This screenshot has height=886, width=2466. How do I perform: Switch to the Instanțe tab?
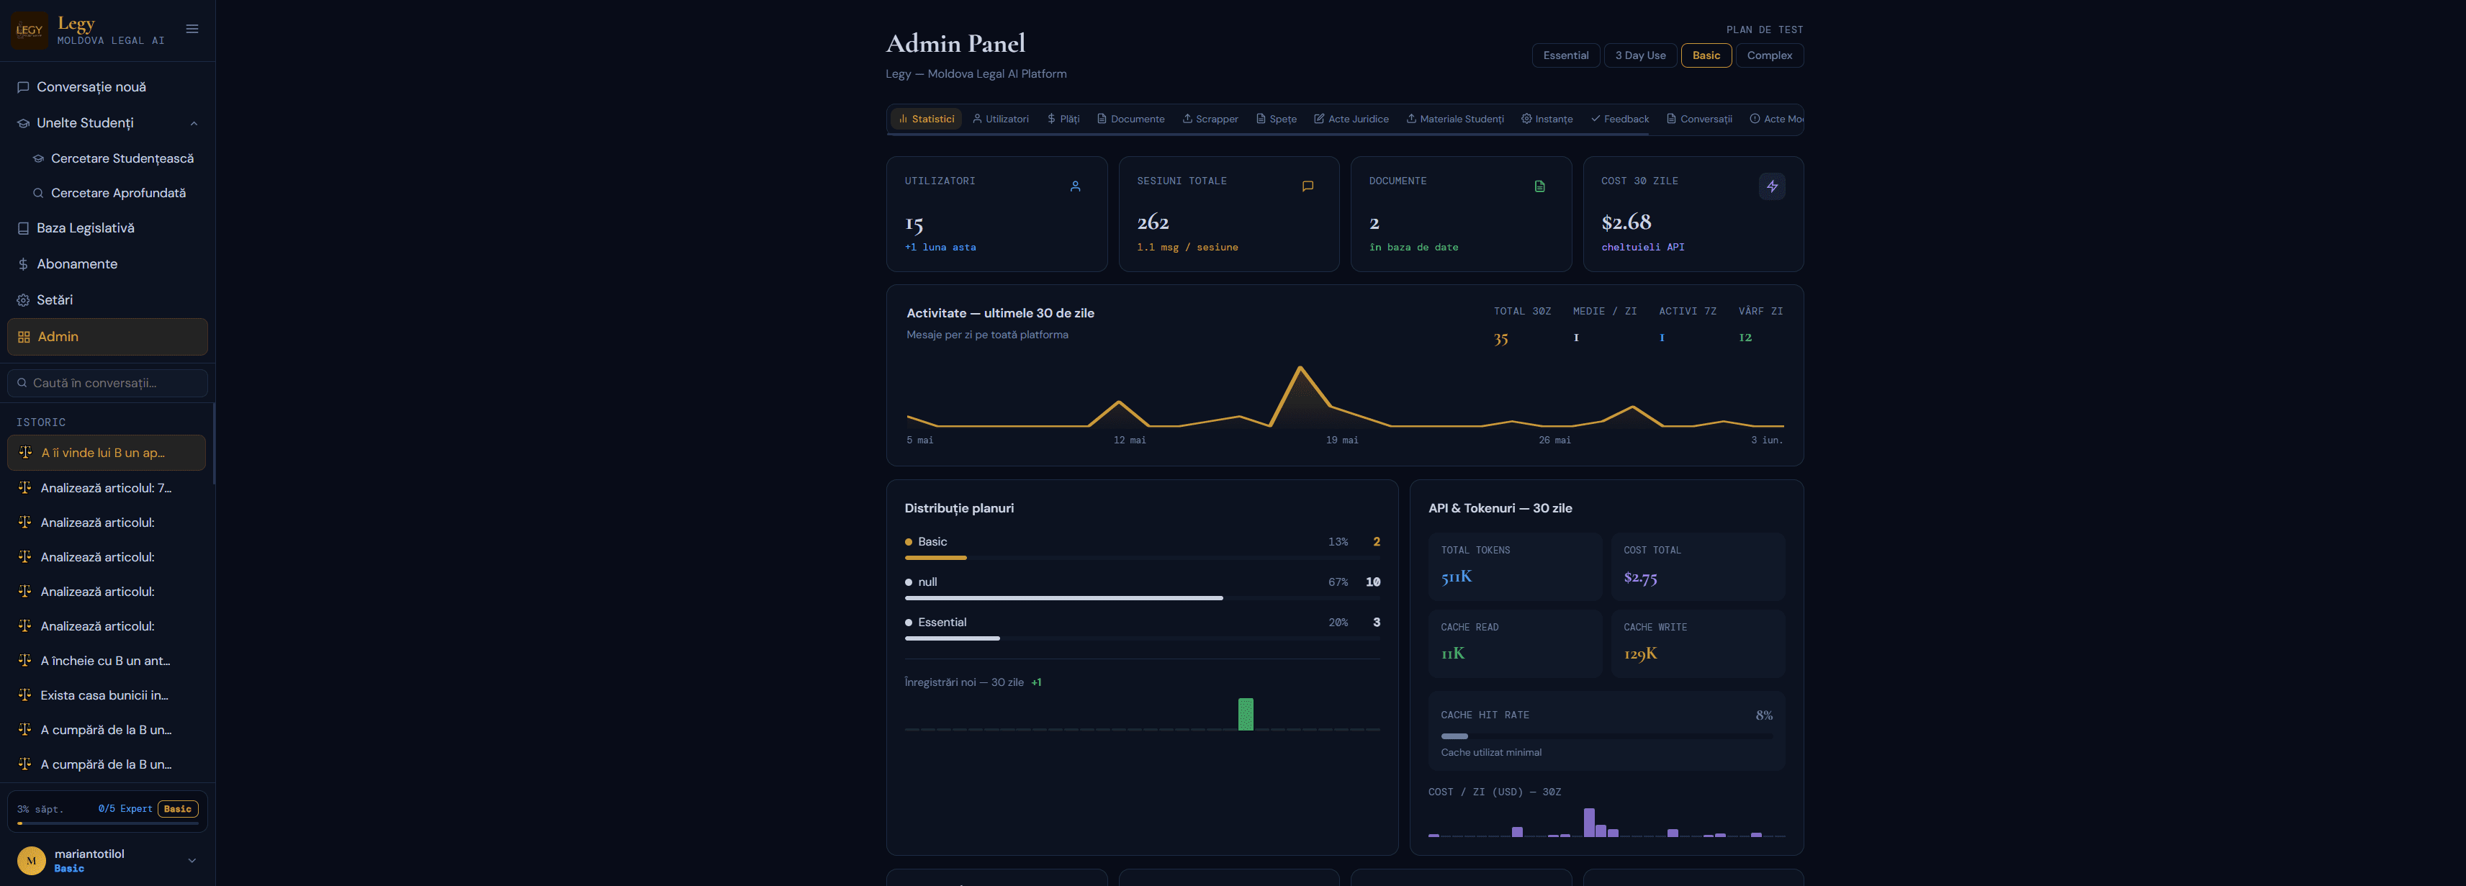click(1547, 119)
